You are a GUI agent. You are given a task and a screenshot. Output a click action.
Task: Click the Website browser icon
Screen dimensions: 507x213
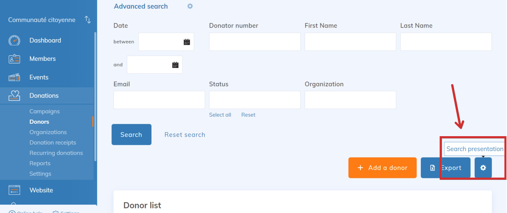tap(14, 190)
